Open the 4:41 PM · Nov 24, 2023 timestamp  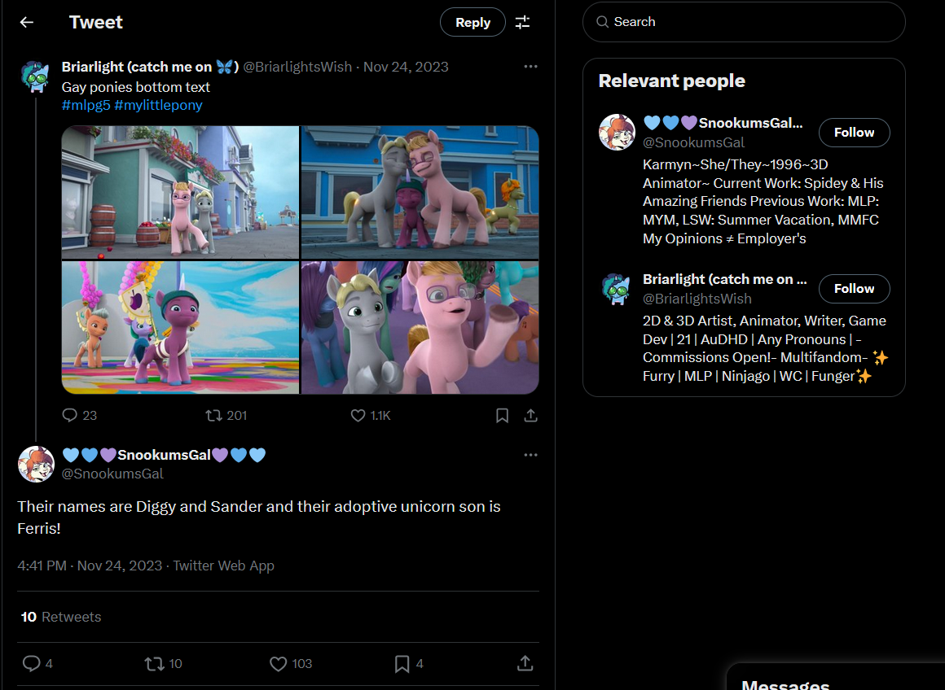pyautogui.click(x=90, y=566)
